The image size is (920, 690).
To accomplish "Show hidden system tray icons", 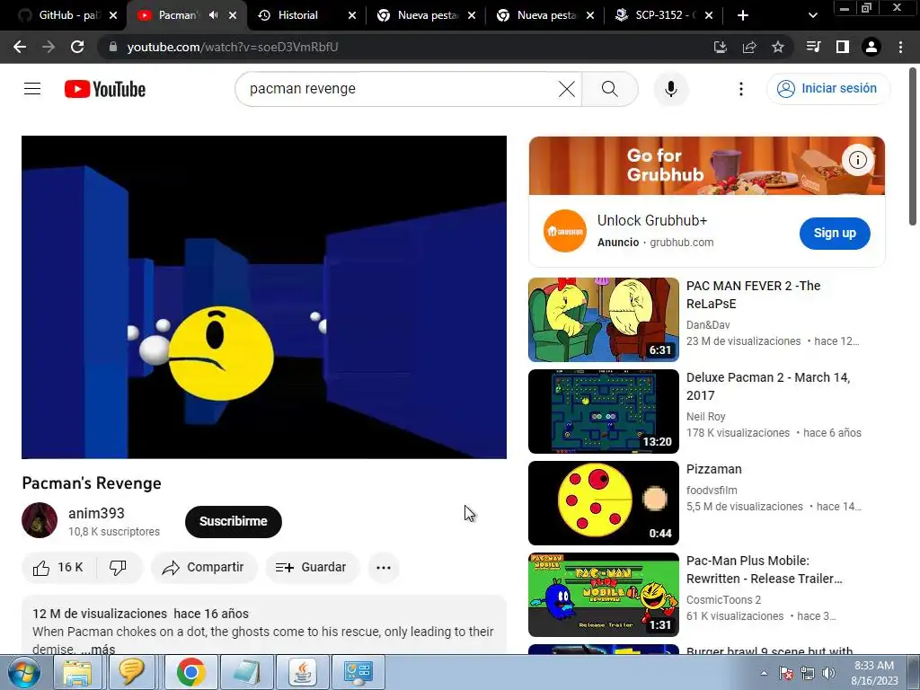I will (764, 673).
